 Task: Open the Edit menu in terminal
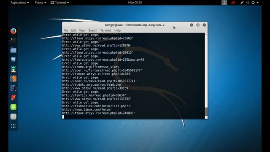(73, 30)
